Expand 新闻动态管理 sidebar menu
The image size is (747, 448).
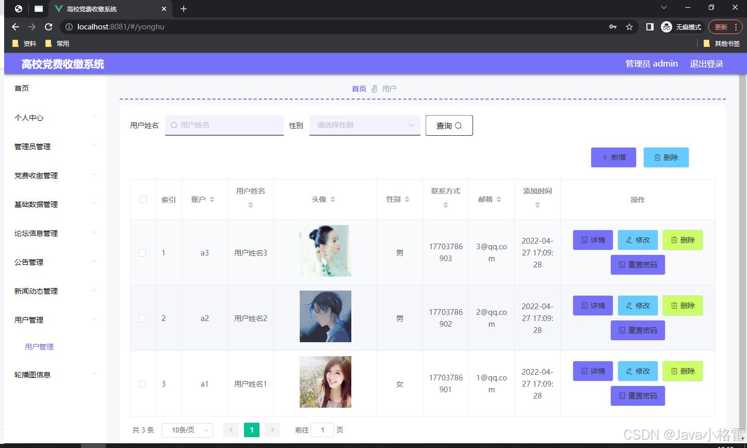coord(55,291)
